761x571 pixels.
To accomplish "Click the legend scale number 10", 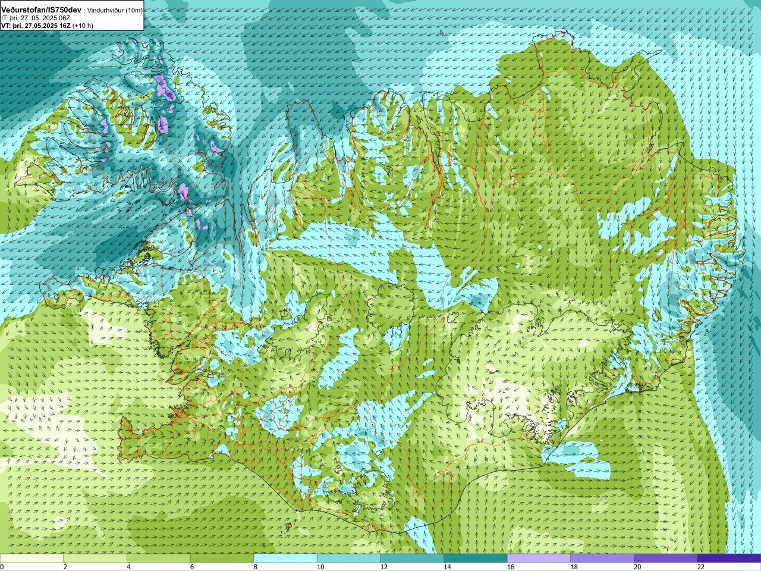I will coord(320,567).
